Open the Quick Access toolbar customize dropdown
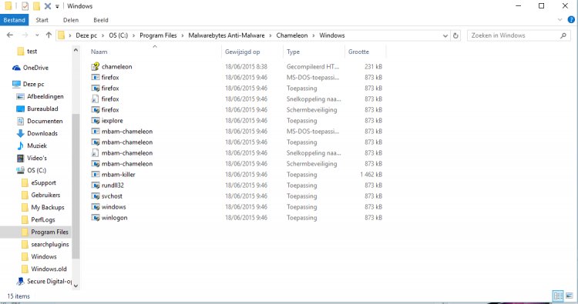 [x=57, y=6]
